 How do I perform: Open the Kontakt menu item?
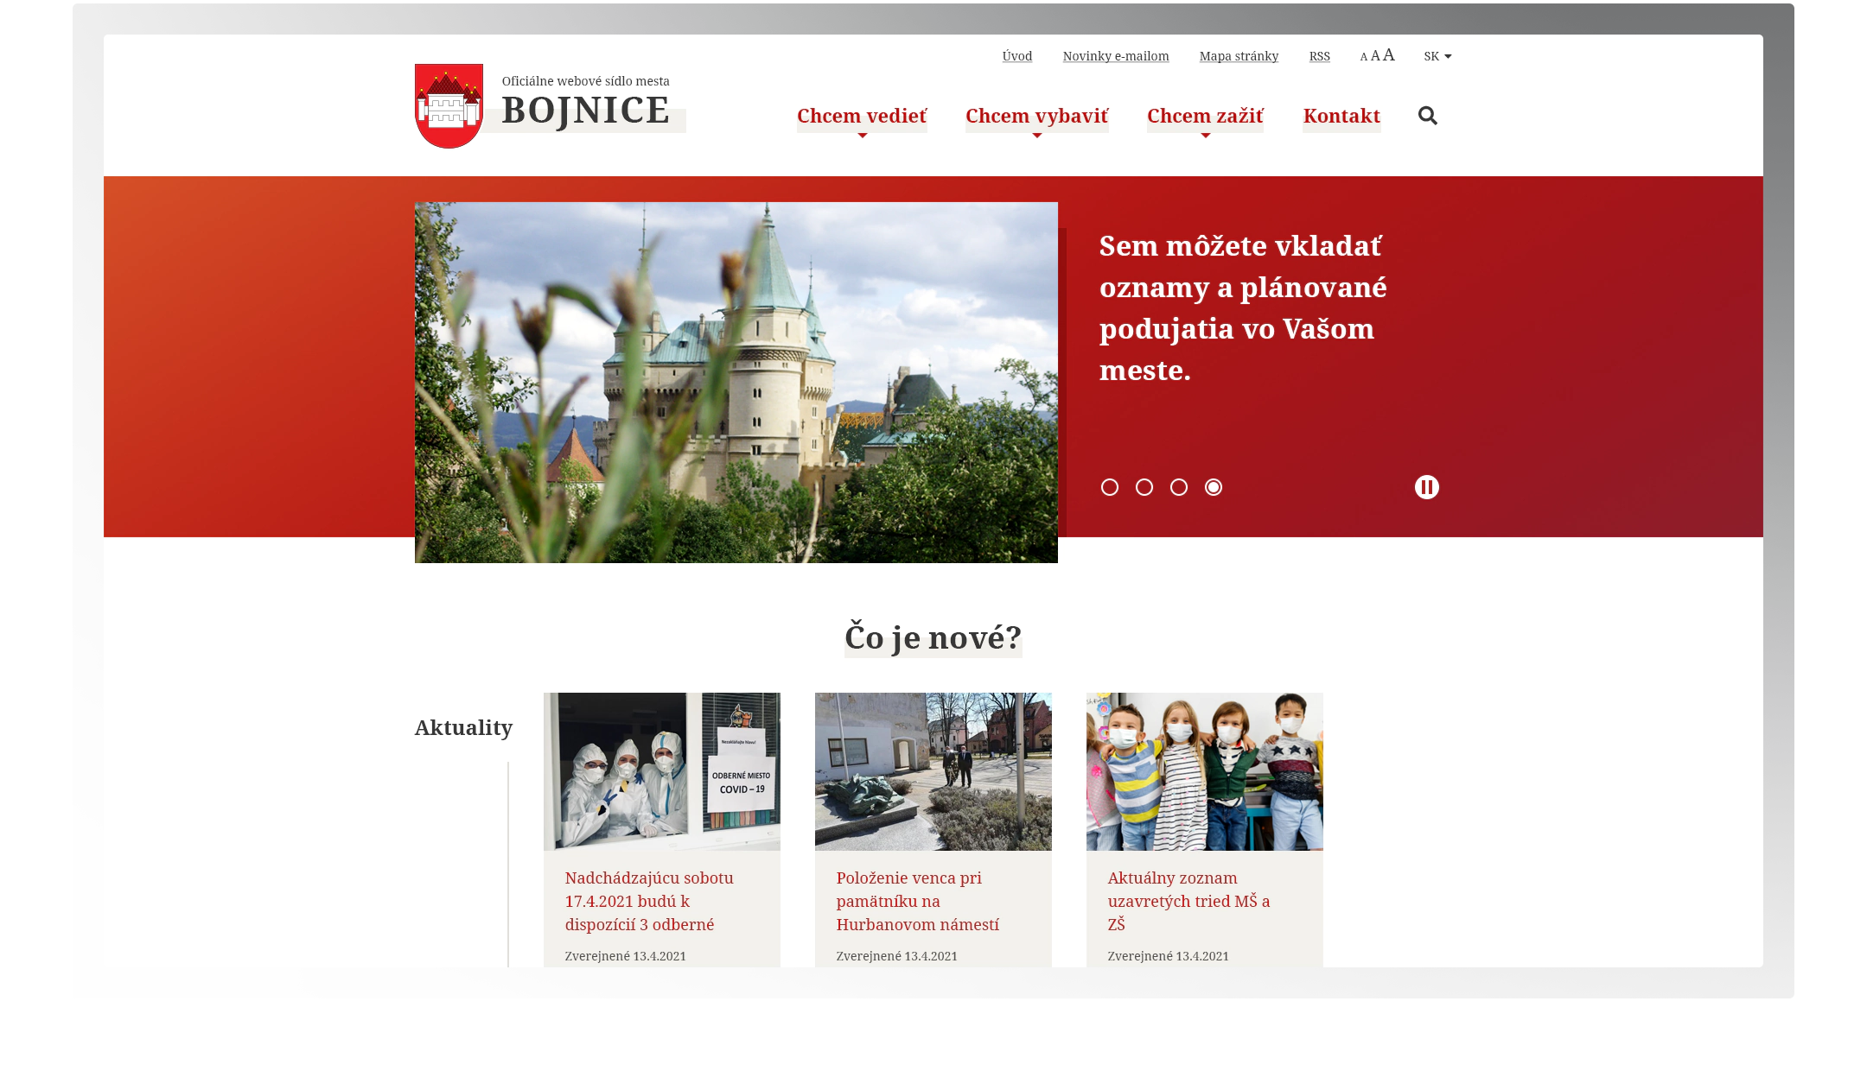pyautogui.click(x=1341, y=116)
